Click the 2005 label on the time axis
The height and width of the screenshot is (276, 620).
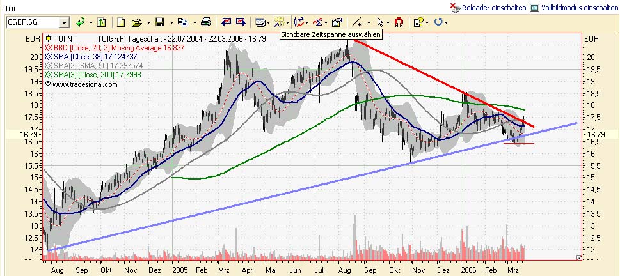click(x=180, y=271)
